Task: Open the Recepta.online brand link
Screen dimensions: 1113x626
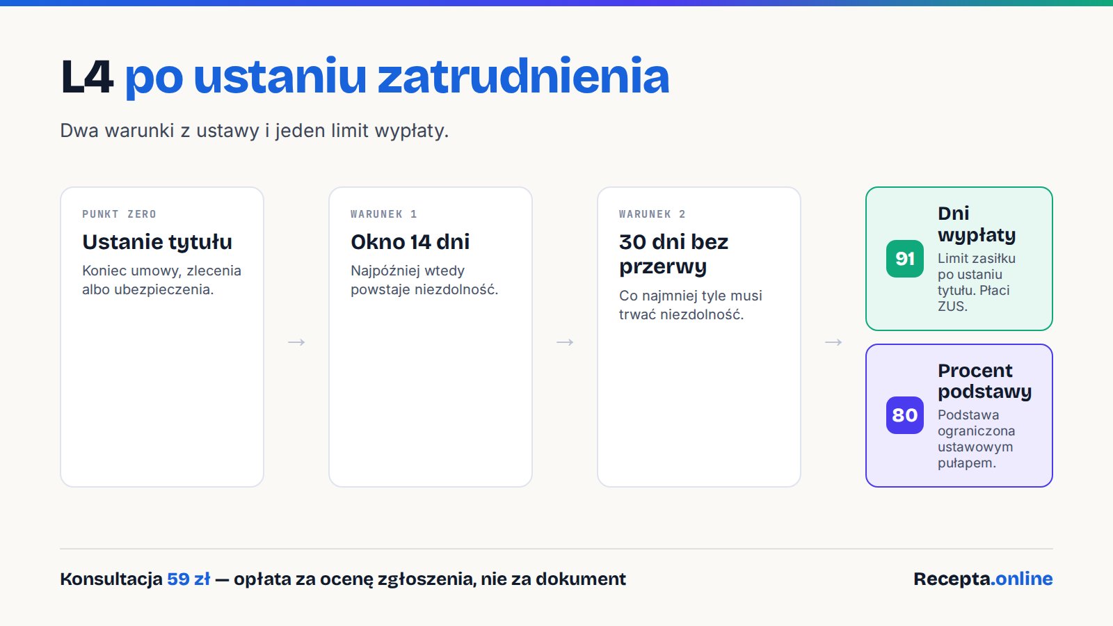Action: pyautogui.click(x=983, y=579)
